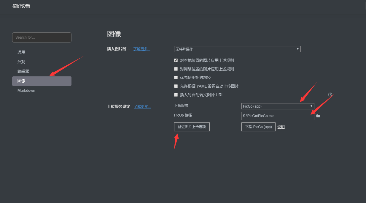The width and height of the screenshot is (366, 203).
Task: Click 下载 PicGo (app) button
Action: 258,127
